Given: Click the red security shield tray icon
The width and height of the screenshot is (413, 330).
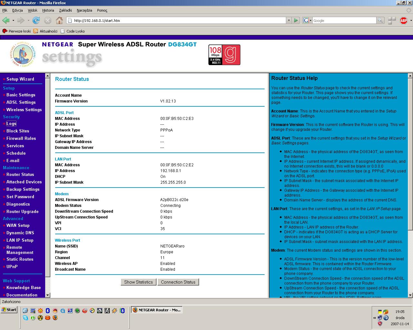Looking at the screenshot, I should (380, 324).
